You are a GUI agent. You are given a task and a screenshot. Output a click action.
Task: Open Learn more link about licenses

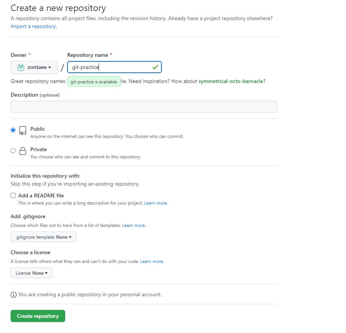tap(152, 261)
